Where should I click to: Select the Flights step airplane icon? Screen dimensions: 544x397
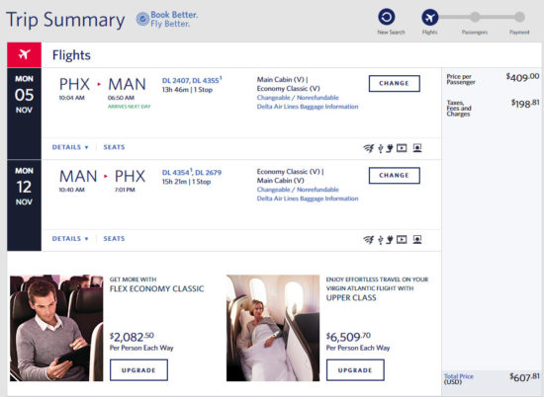pos(430,17)
